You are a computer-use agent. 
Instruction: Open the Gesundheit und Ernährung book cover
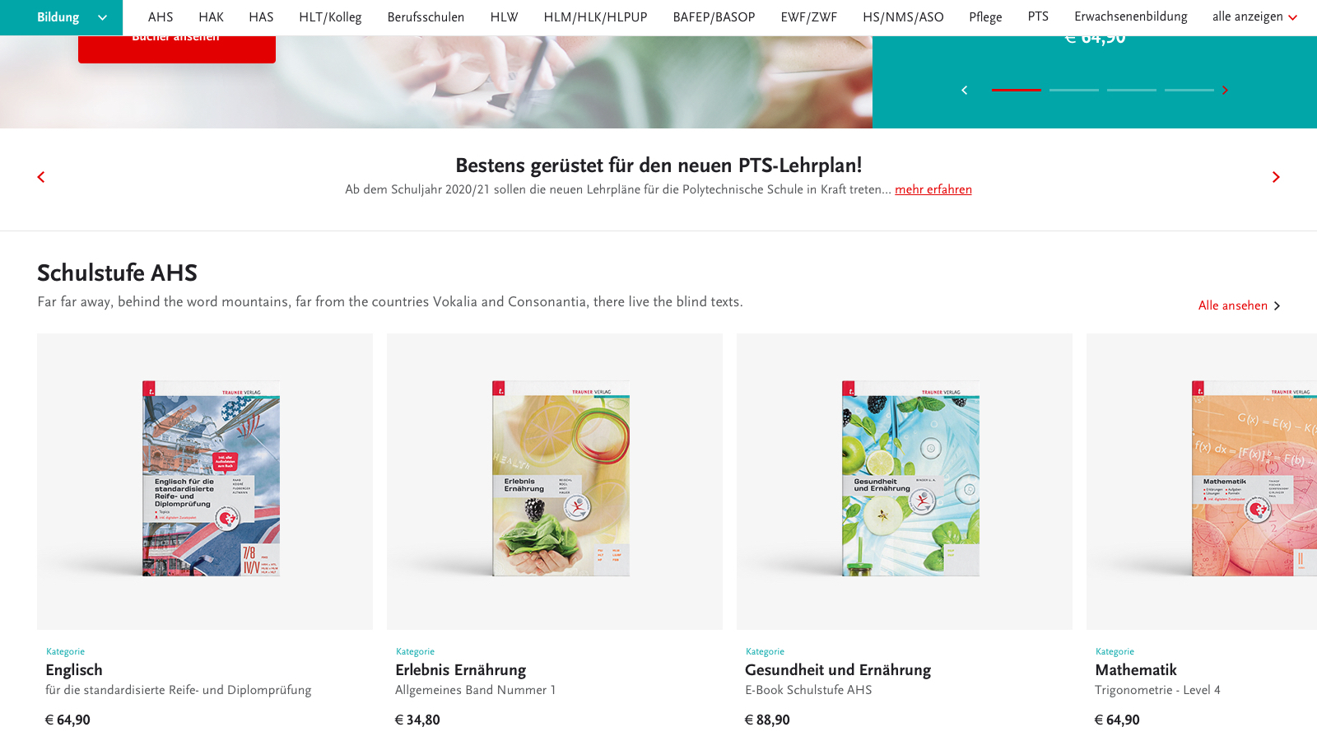910,478
